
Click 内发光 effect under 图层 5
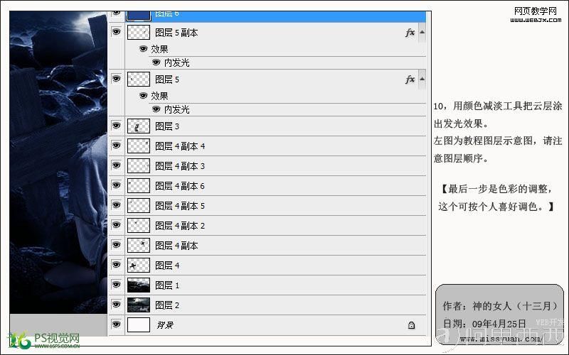(176, 109)
